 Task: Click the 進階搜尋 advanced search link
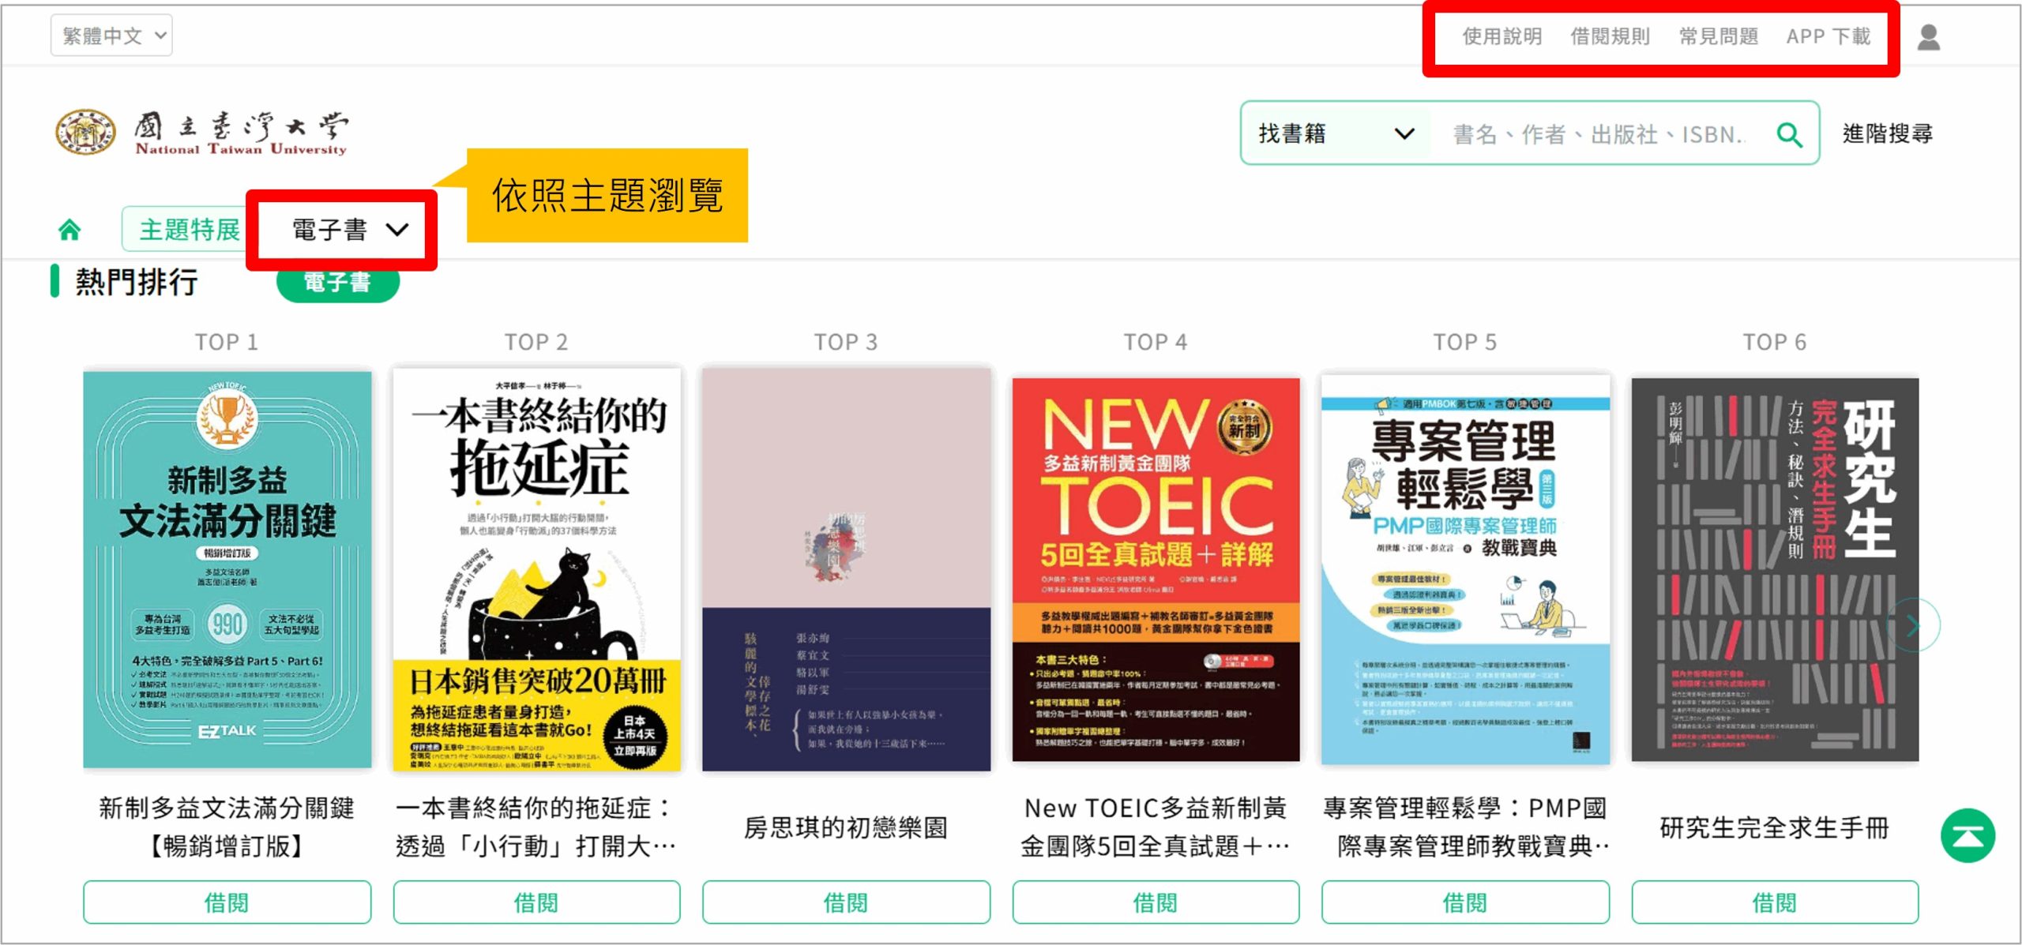(x=1887, y=133)
